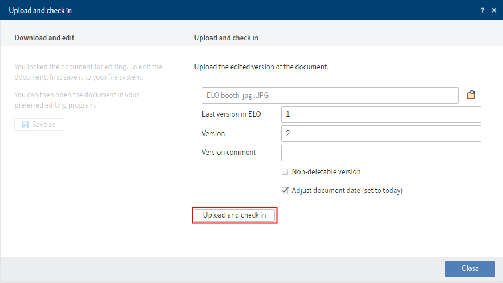This screenshot has width=503, height=283.
Task: Click the Version label text
Action: (213, 134)
